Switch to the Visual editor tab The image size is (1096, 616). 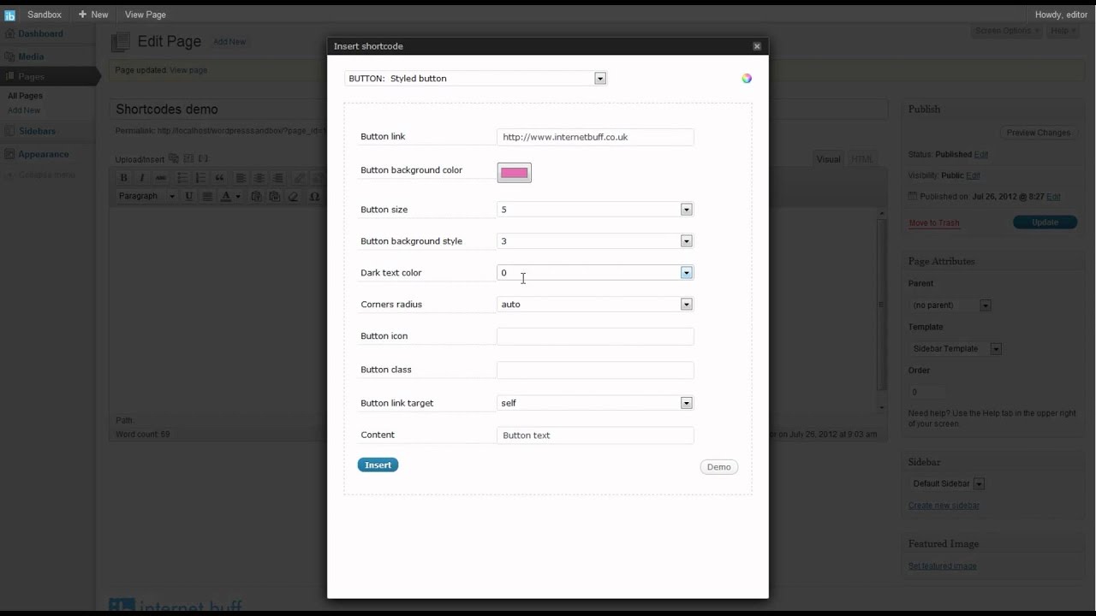(828, 158)
